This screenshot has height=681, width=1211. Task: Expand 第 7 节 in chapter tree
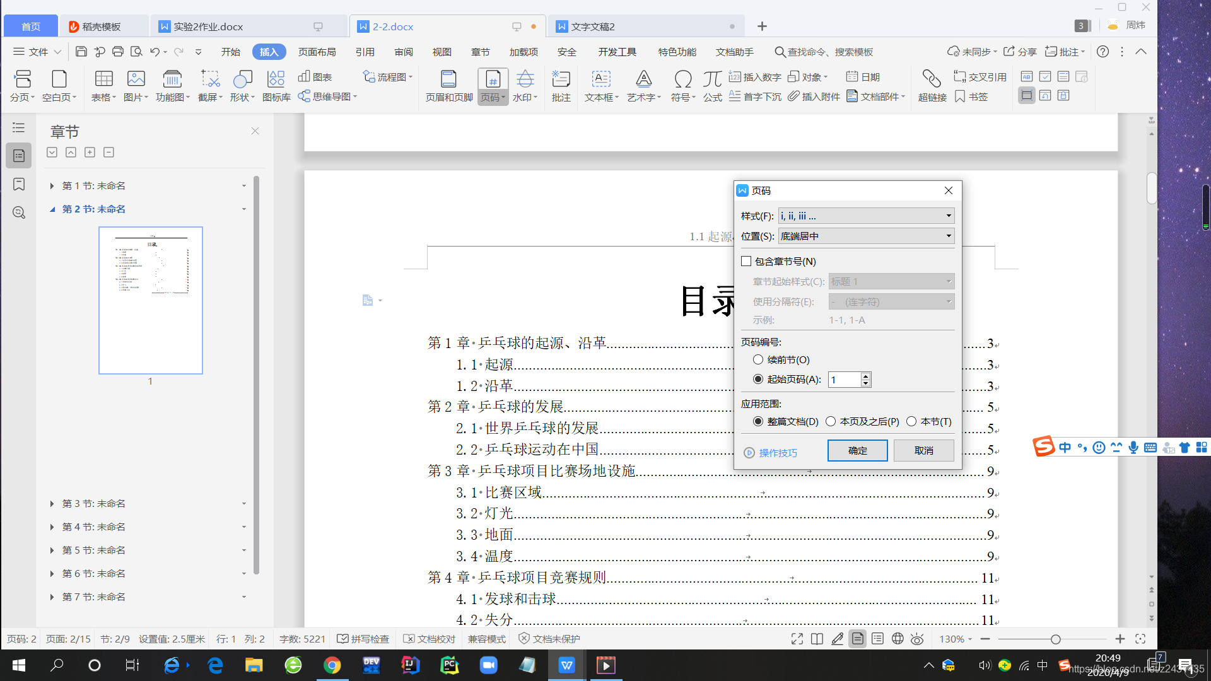[52, 597]
